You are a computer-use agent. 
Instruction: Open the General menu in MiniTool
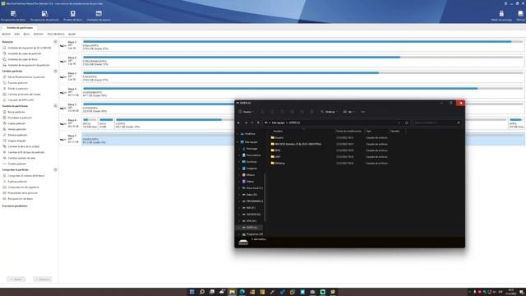(x=7, y=34)
